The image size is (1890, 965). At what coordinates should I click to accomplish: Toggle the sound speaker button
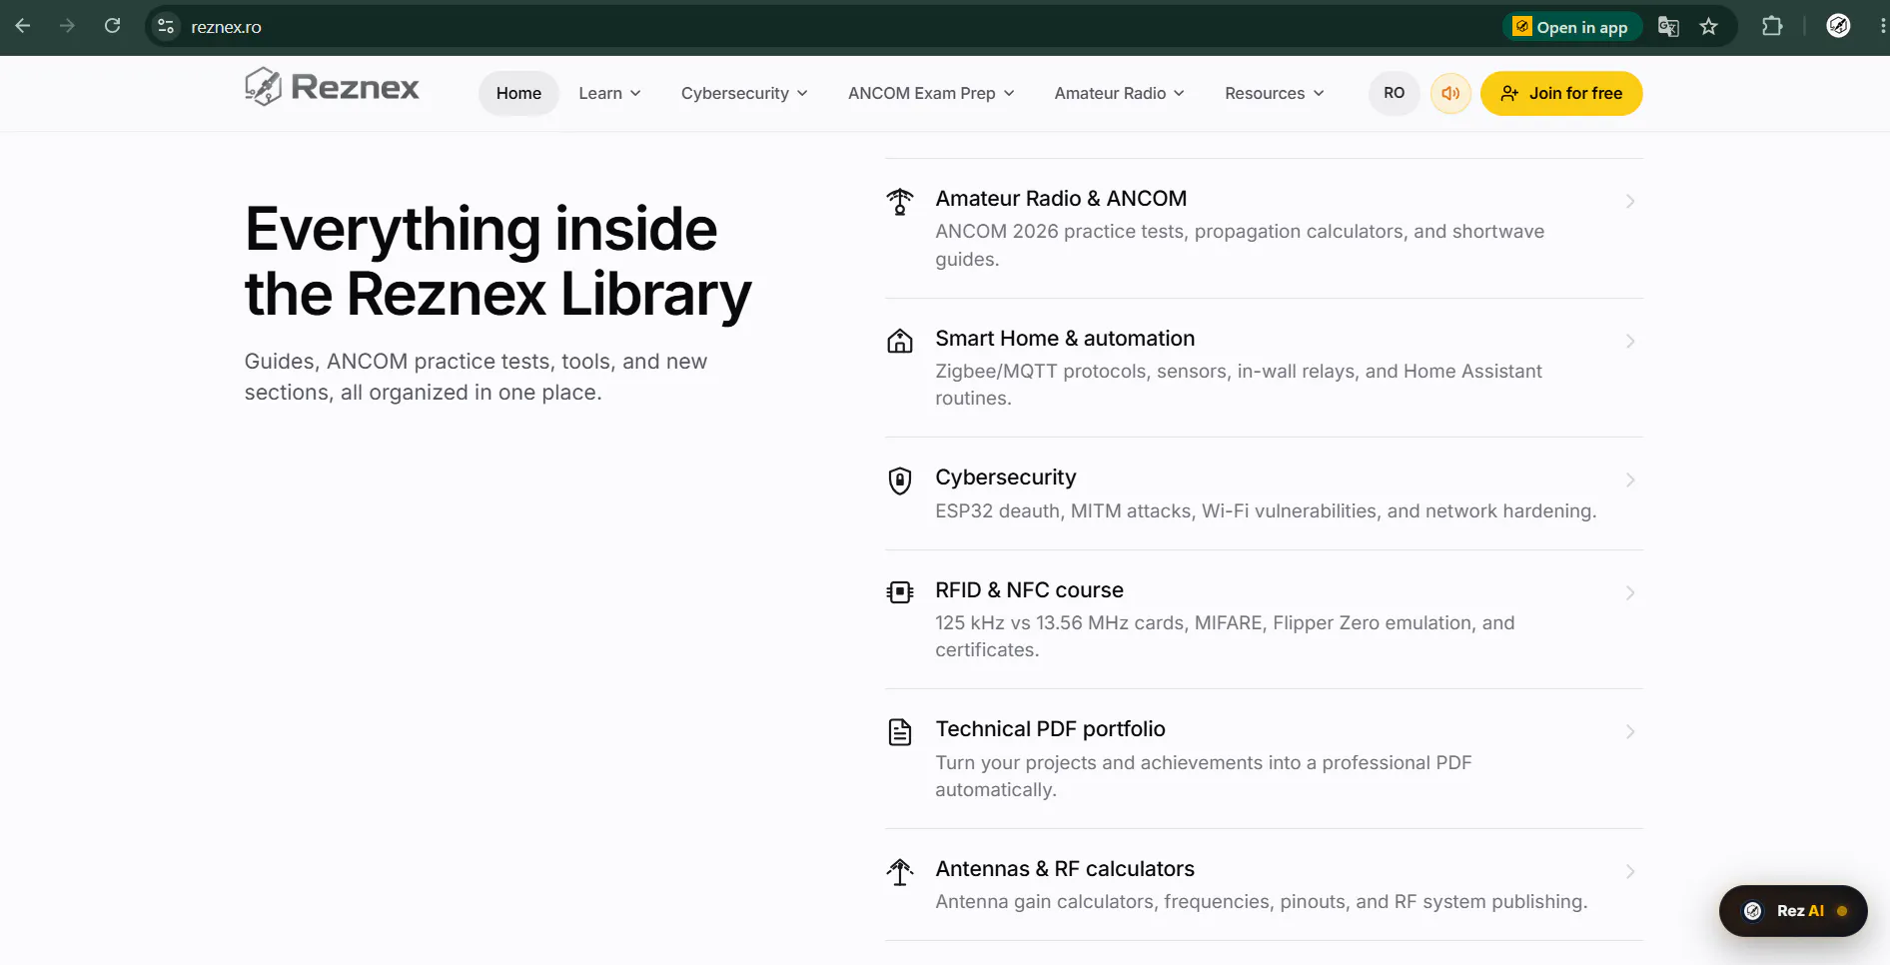[1450, 93]
